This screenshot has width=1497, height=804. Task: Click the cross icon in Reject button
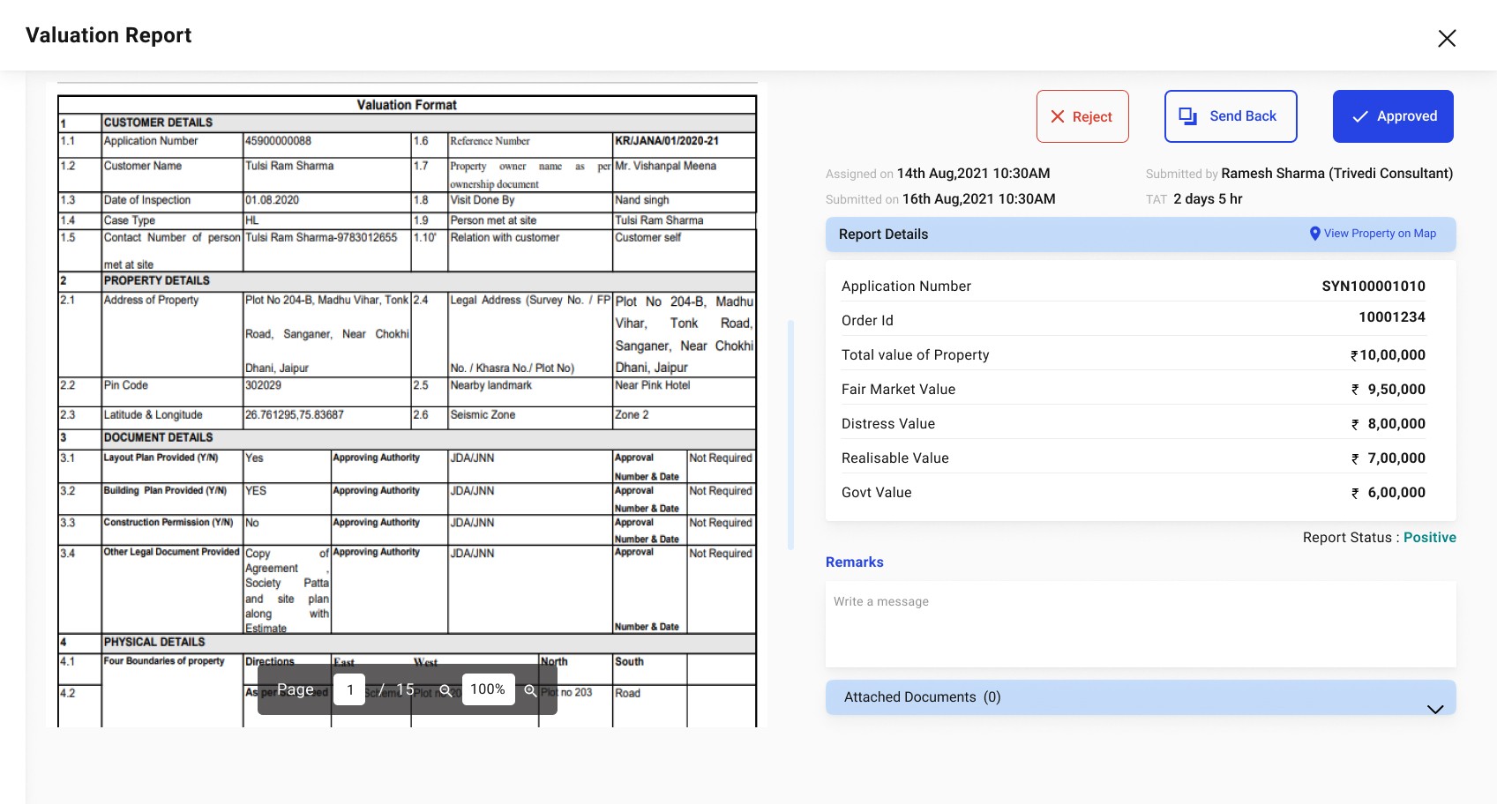[x=1058, y=116]
